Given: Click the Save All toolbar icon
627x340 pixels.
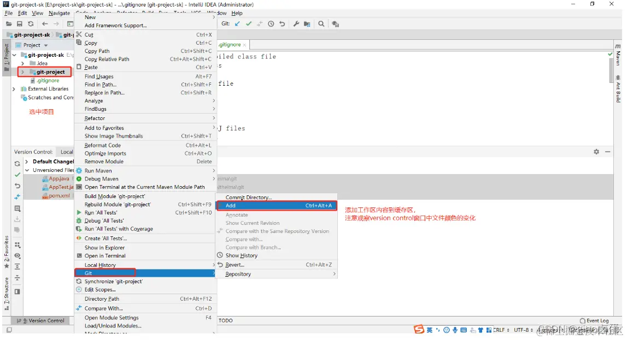Looking at the screenshot, I should pos(20,24).
